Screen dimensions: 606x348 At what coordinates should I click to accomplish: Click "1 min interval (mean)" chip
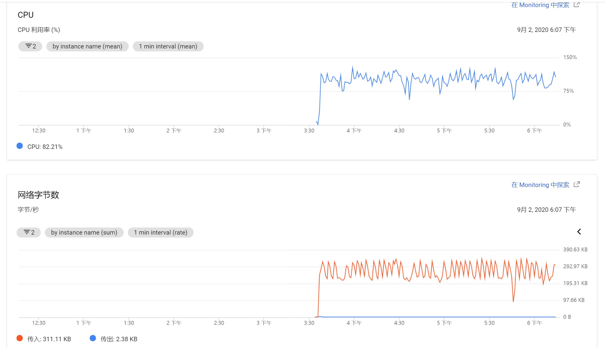168,46
